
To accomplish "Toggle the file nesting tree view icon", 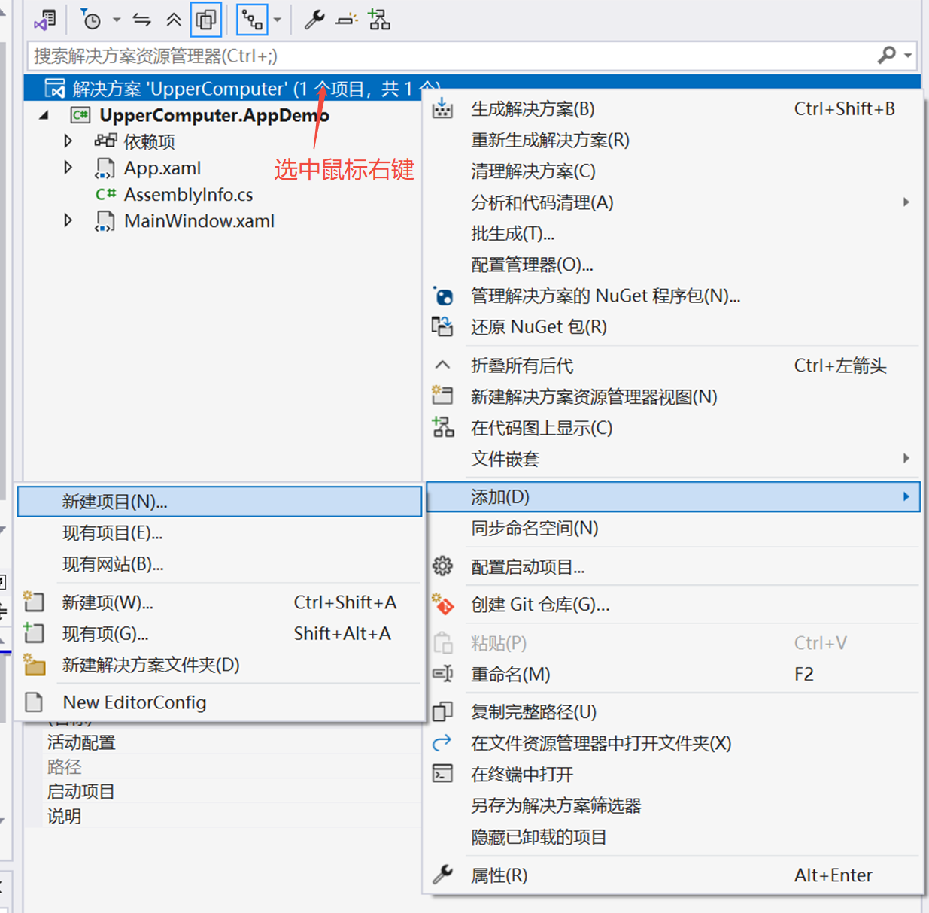I will tap(252, 20).
